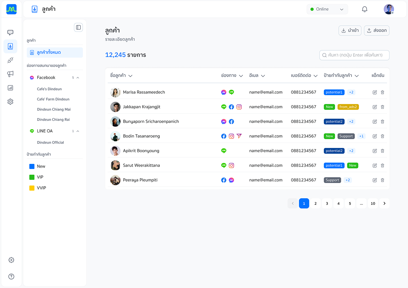The height and width of the screenshot is (288, 408).
Task: Click Messenger icon in Marisa Rassameedech's row
Action: click(224, 92)
